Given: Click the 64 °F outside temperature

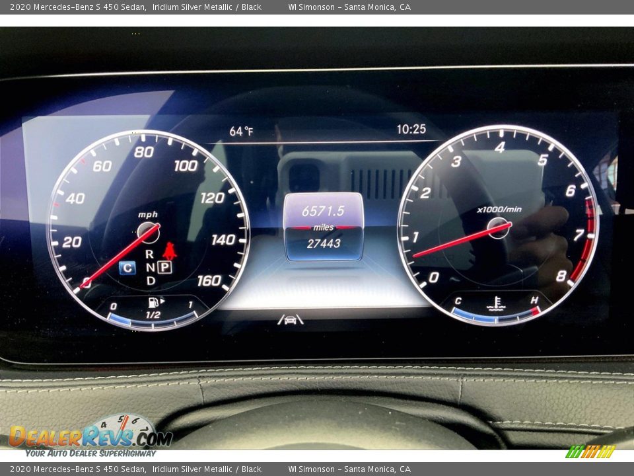Looking at the screenshot, I should coord(242,131).
